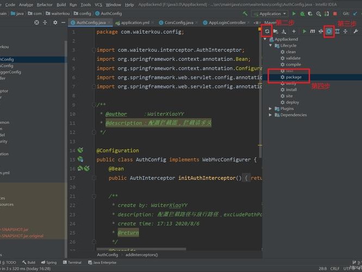Image resolution: width=362 pixels, height=272 pixels.
Task: Open the VCS menu
Action: tap(98, 4)
